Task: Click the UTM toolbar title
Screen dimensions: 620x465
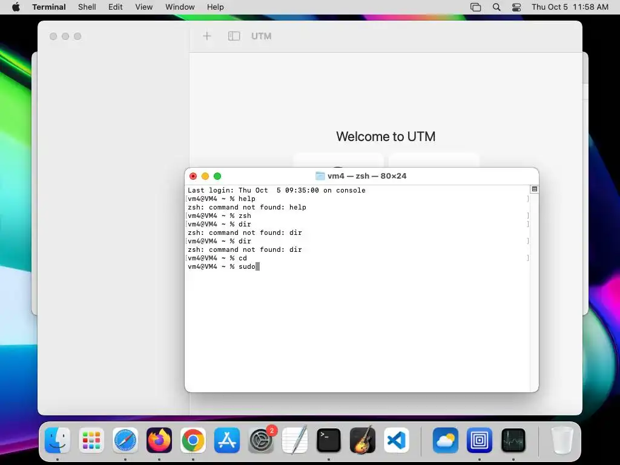Action: coord(262,36)
